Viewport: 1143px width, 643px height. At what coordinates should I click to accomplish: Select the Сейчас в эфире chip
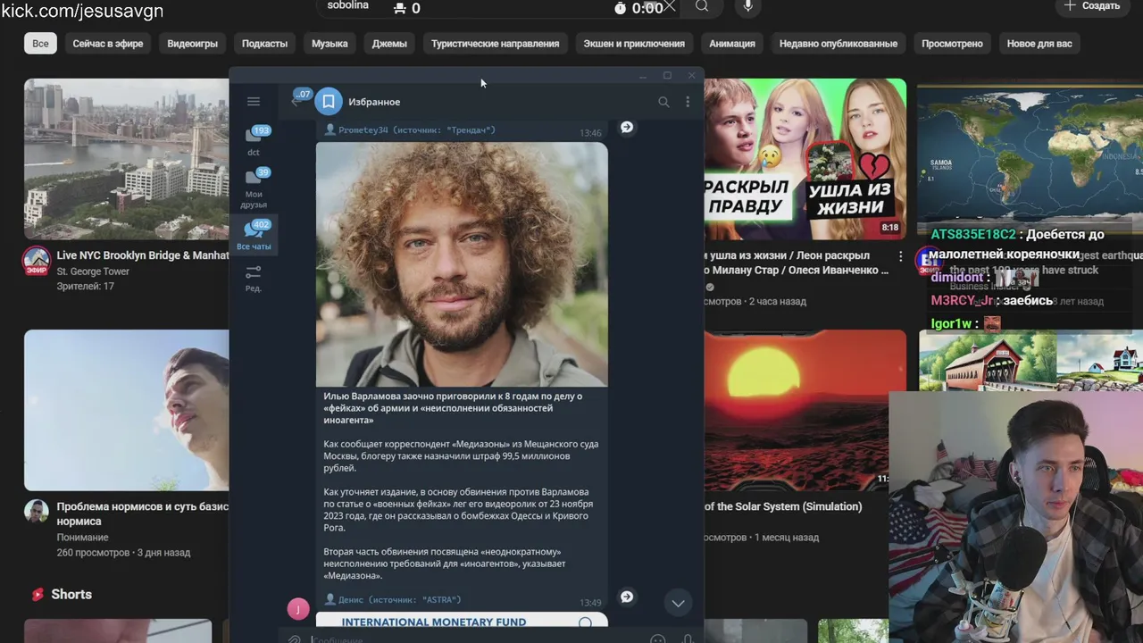point(108,43)
